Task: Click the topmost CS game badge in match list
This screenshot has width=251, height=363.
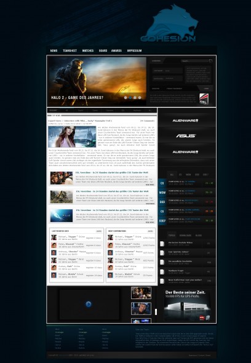Action: tap(162, 183)
